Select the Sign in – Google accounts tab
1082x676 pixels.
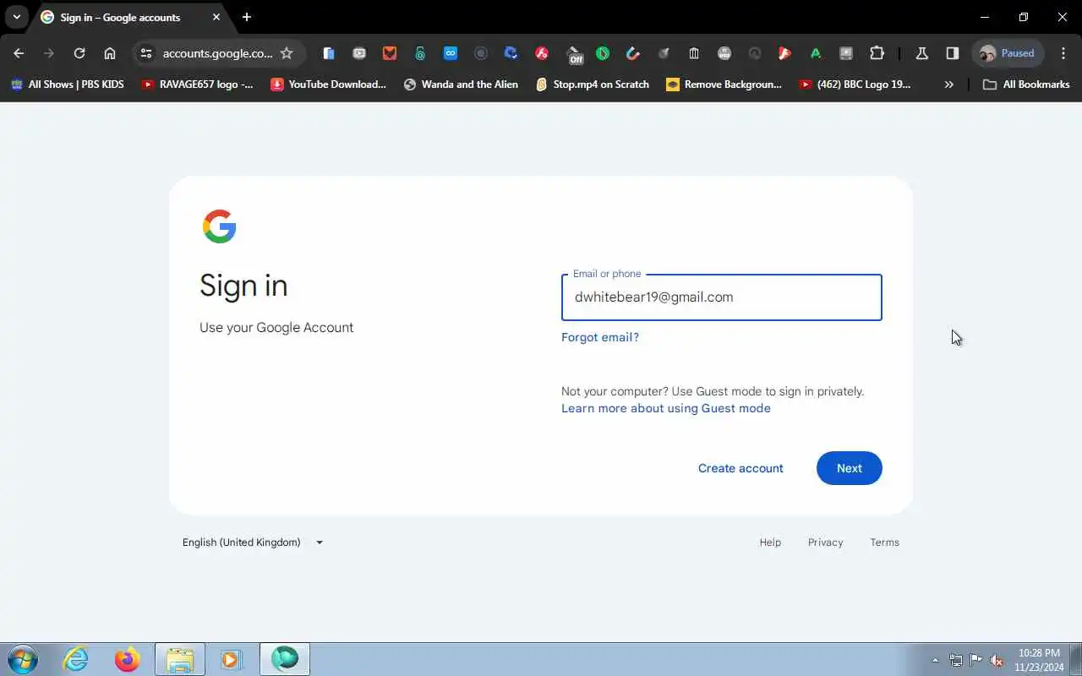pos(131,17)
